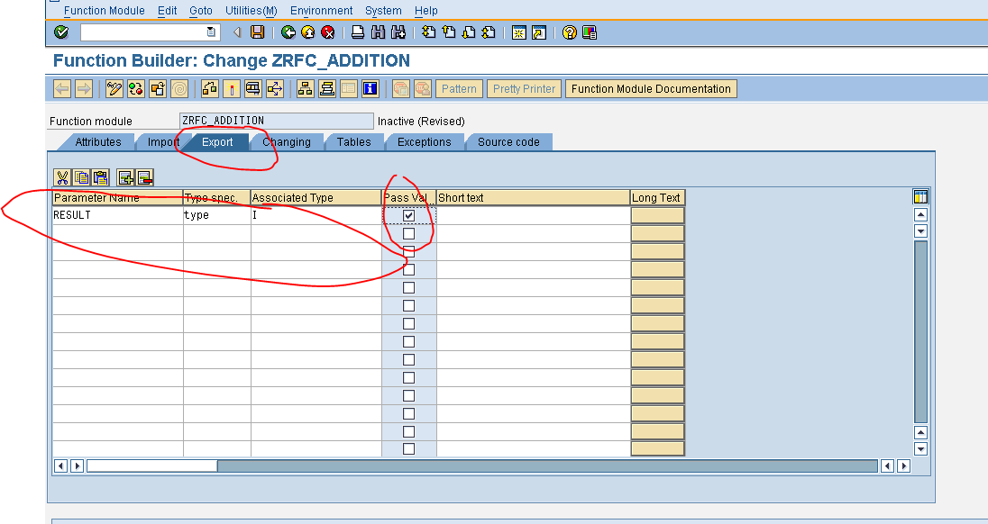Click the Generate Shortcut icon
Viewport: 988px width, 524px height.
tap(539, 32)
